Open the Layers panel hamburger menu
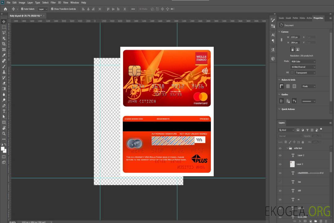Image resolution: width=334 pixels, height=223 pixels. tap(330, 123)
